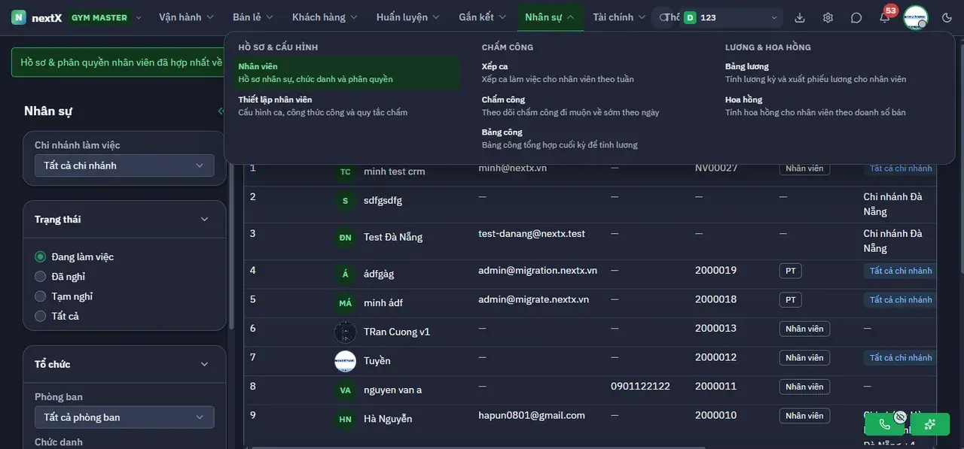
Task: Open the Tất cả phòng ban dropdown
Action: pyautogui.click(x=124, y=417)
